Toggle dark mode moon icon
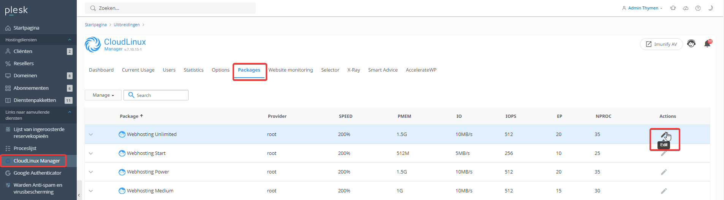This screenshot has width=724, height=200. 710,8
